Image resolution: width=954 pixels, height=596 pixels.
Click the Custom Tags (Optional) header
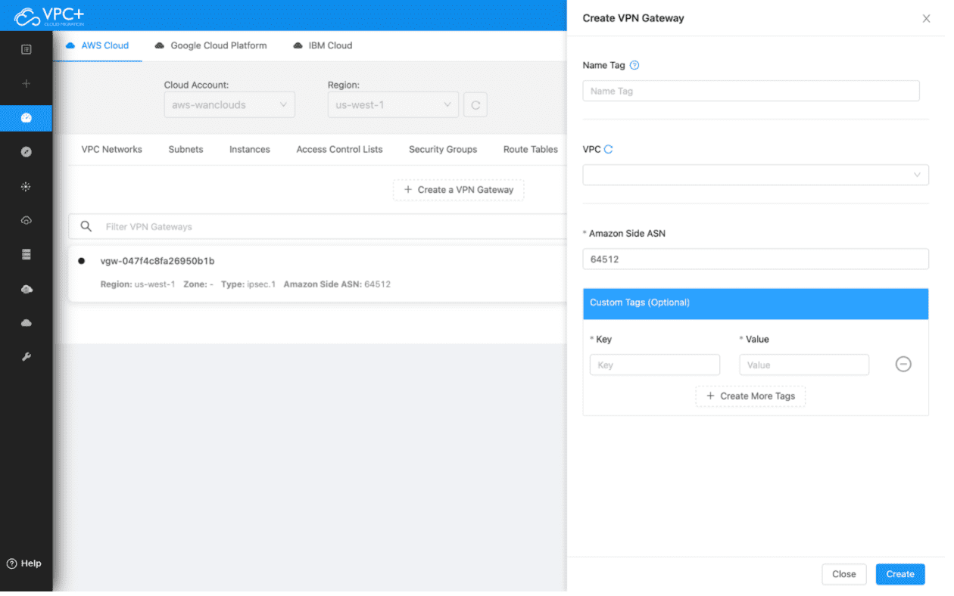pyautogui.click(x=756, y=303)
